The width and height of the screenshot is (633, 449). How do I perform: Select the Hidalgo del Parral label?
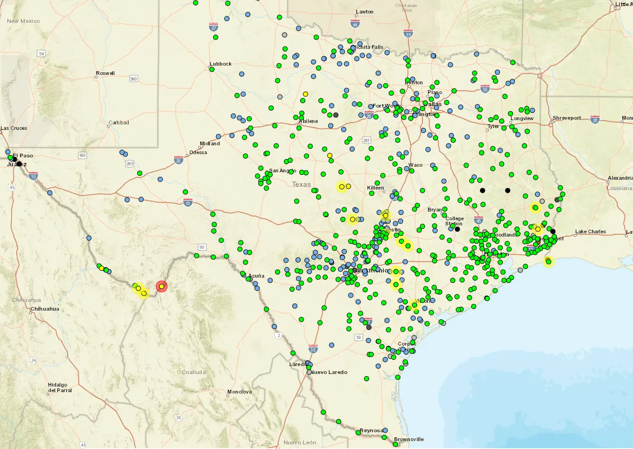[60, 388]
